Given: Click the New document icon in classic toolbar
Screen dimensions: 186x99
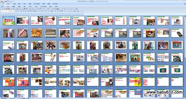Looking at the screenshot, I should coord(2,9).
